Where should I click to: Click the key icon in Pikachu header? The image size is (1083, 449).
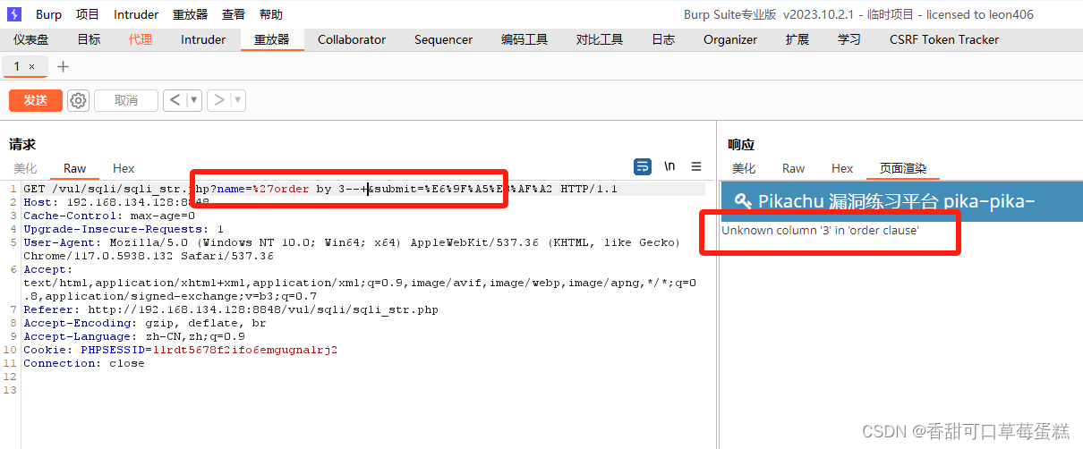click(x=743, y=201)
